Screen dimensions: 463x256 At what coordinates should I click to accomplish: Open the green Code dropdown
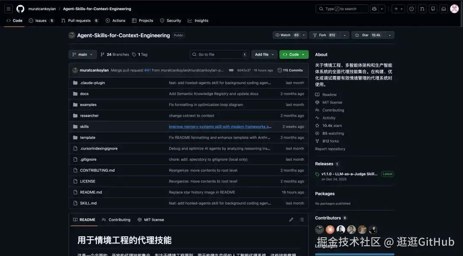(294, 54)
